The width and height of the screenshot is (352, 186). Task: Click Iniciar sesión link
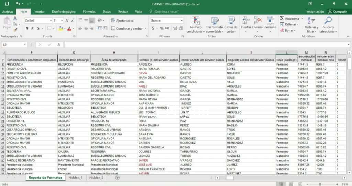pos(315,11)
